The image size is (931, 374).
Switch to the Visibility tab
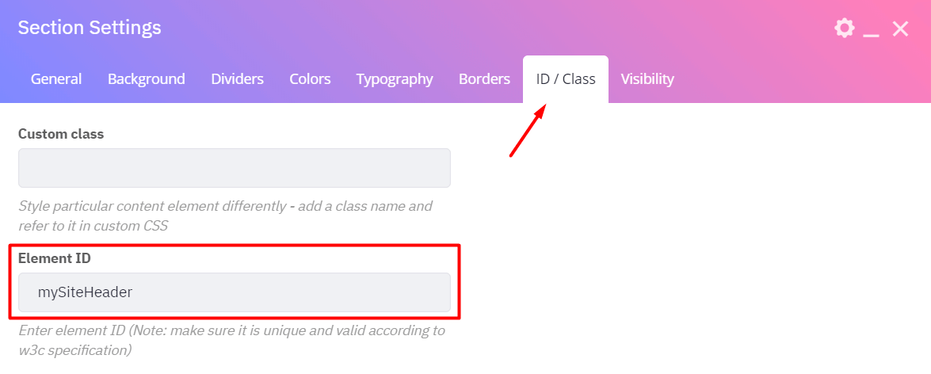(x=647, y=79)
